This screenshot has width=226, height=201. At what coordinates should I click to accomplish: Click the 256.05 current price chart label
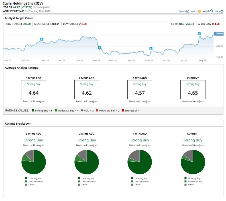click(x=219, y=33)
